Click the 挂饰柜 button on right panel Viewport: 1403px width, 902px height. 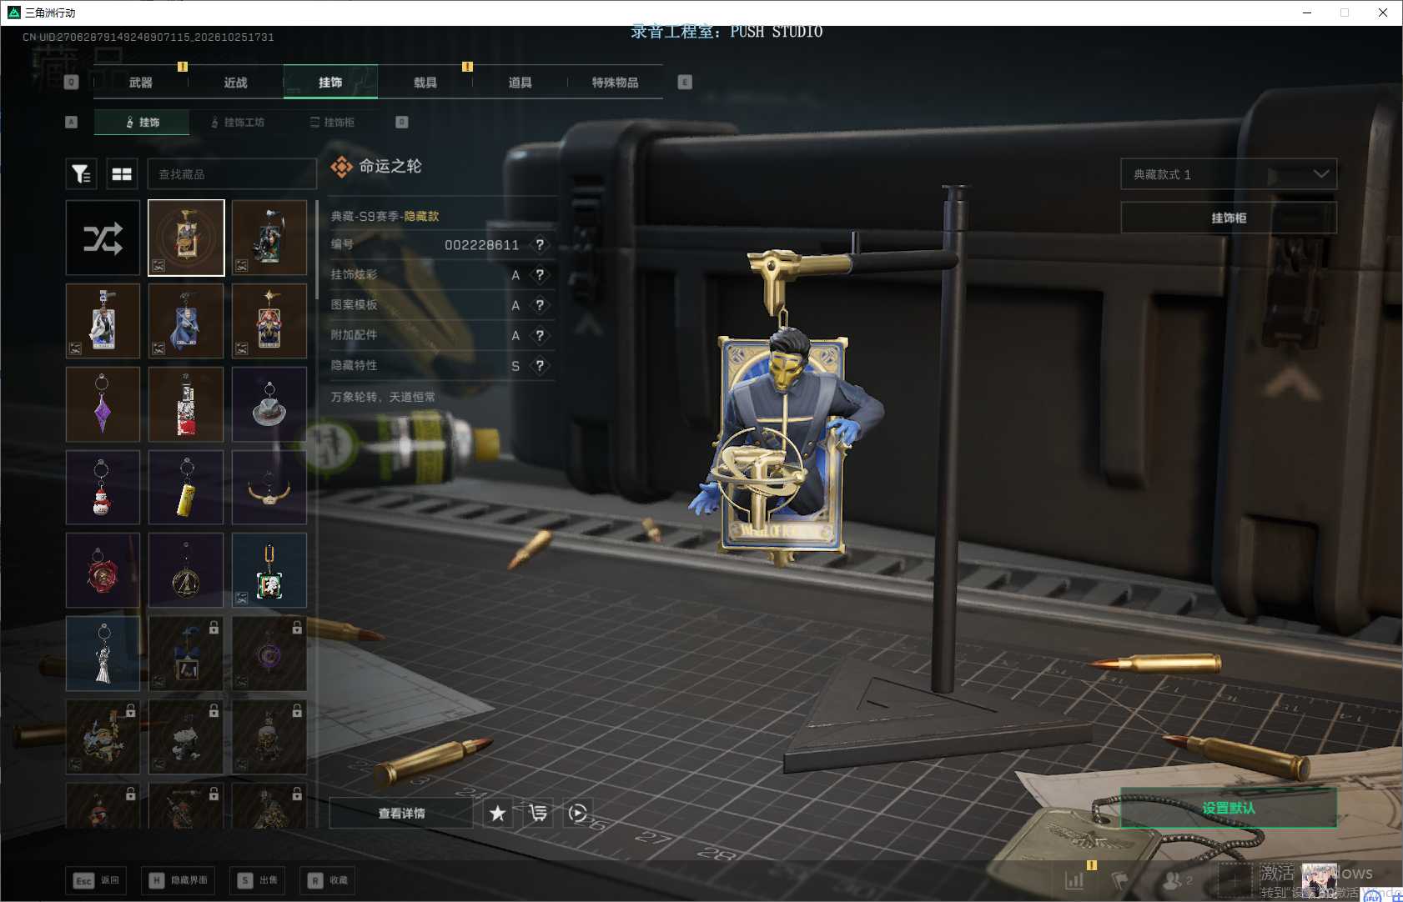[1229, 218]
